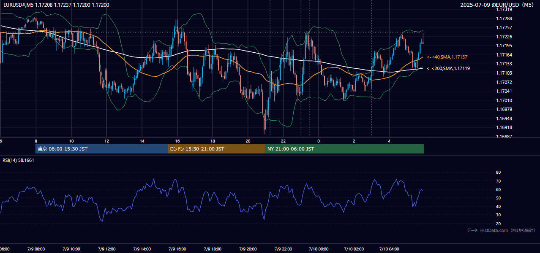Click RSI scale level 60

498,189
